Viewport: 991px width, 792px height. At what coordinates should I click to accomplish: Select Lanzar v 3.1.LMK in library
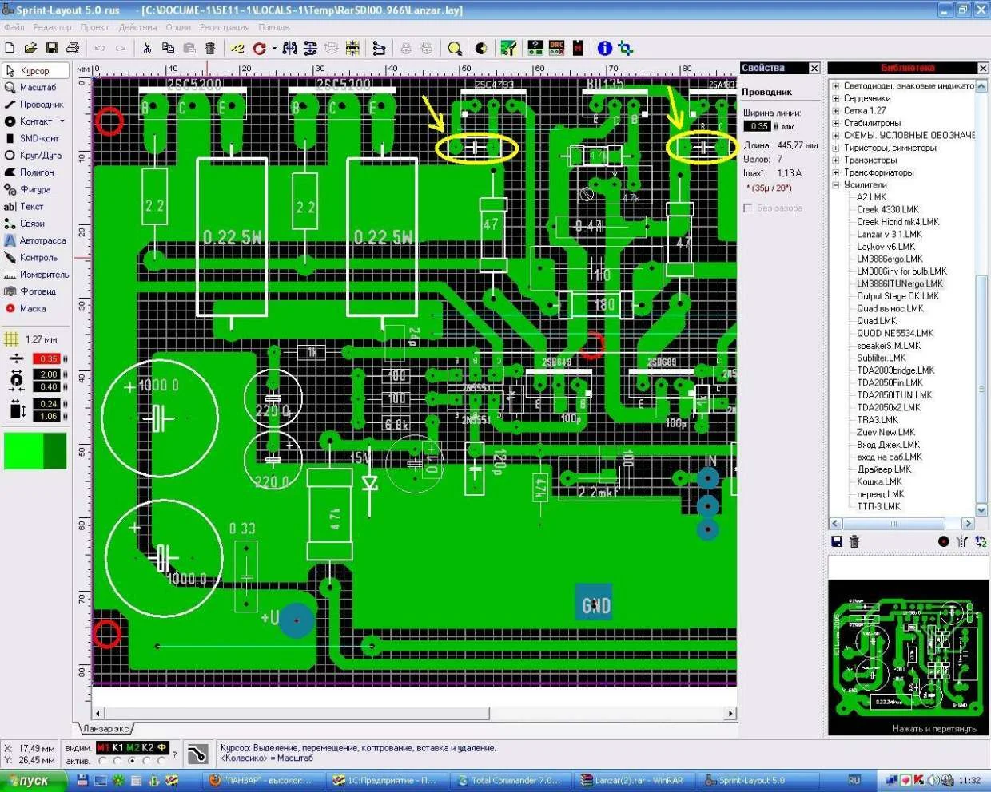[x=889, y=235]
